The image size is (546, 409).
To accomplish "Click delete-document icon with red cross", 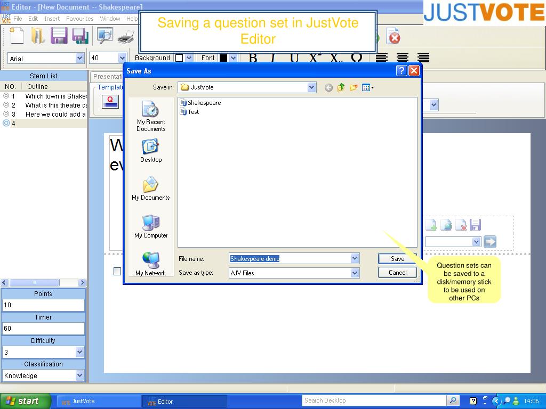I will tap(461, 225).
